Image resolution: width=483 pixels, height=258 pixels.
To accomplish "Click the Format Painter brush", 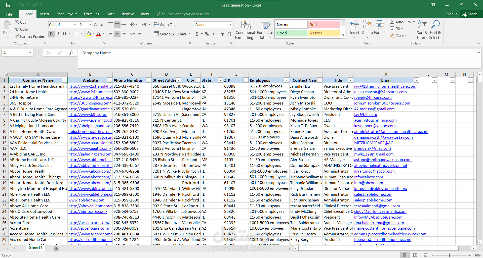I will tap(17, 36).
